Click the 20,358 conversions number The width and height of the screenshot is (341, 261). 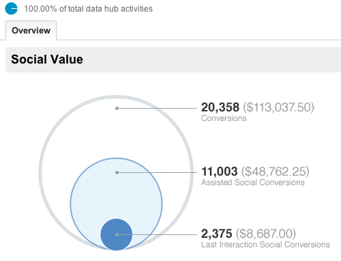point(220,107)
